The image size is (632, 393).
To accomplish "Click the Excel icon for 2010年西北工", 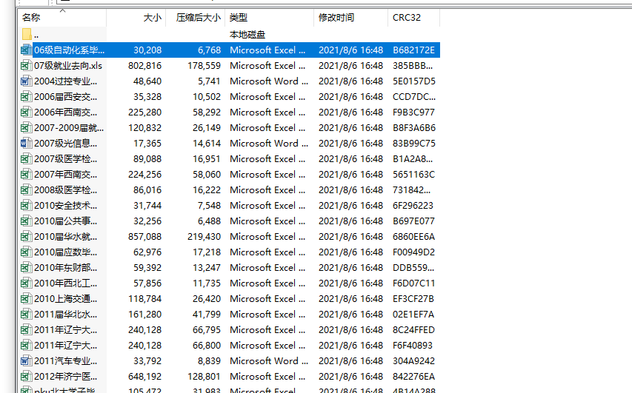I will (x=26, y=283).
